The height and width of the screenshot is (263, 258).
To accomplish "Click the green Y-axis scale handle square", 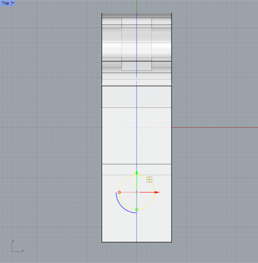I will coord(137,210).
